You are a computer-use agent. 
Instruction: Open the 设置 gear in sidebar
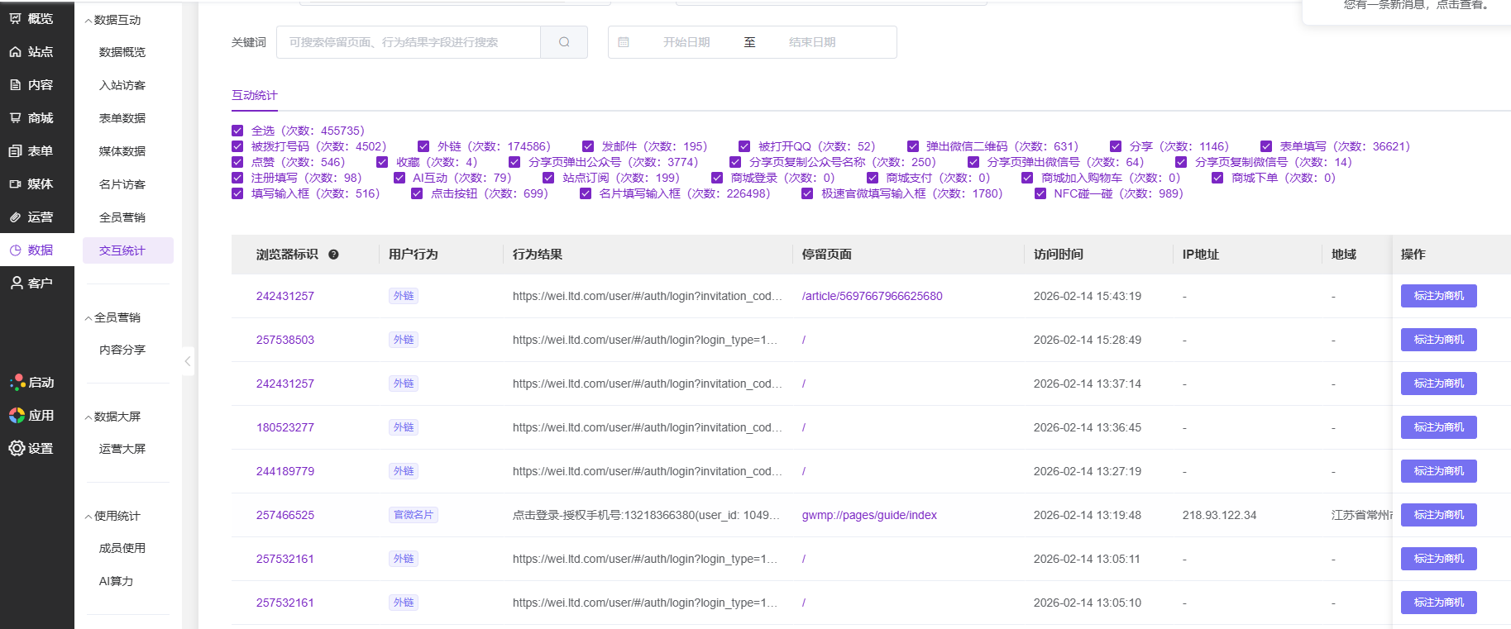coord(31,448)
